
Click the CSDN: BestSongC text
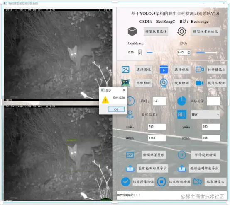click(x=157, y=22)
